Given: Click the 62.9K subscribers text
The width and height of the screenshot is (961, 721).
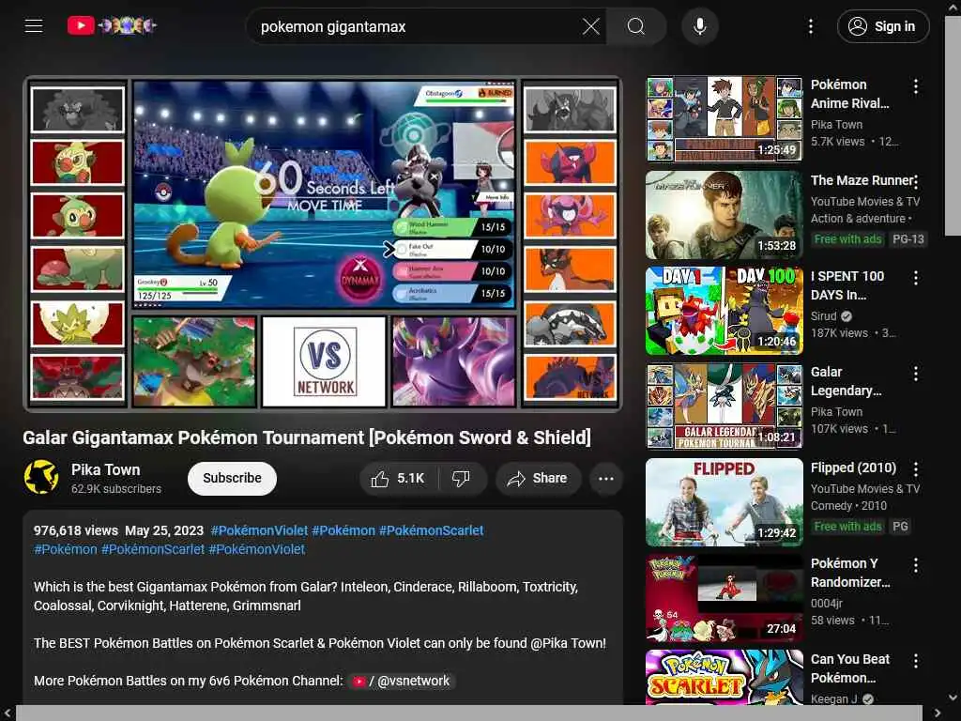Looking at the screenshot, I should coord(115,488).
